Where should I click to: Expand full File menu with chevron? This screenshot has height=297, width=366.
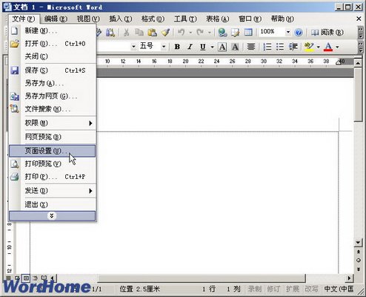click(x=52, y=216)
